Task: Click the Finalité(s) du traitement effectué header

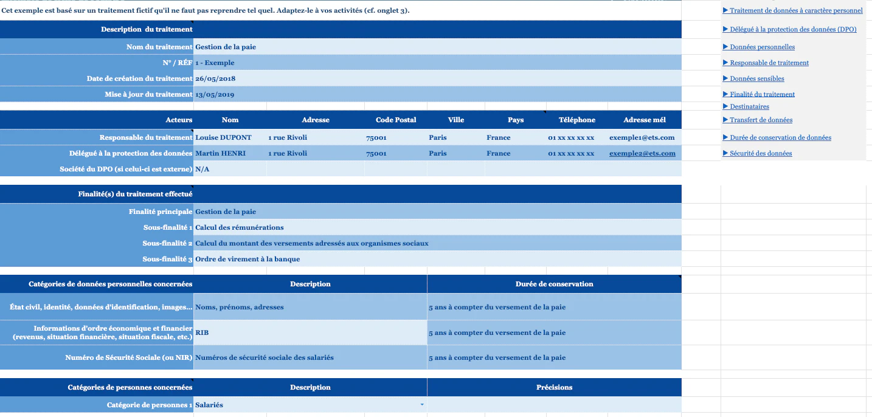Action: pos(97,194)
